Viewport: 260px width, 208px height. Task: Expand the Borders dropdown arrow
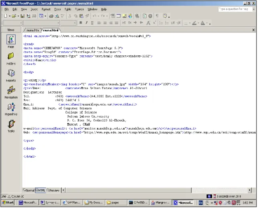coord(190,23)
